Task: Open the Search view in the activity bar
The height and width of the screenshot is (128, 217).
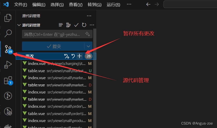Action: coord(8,33)
